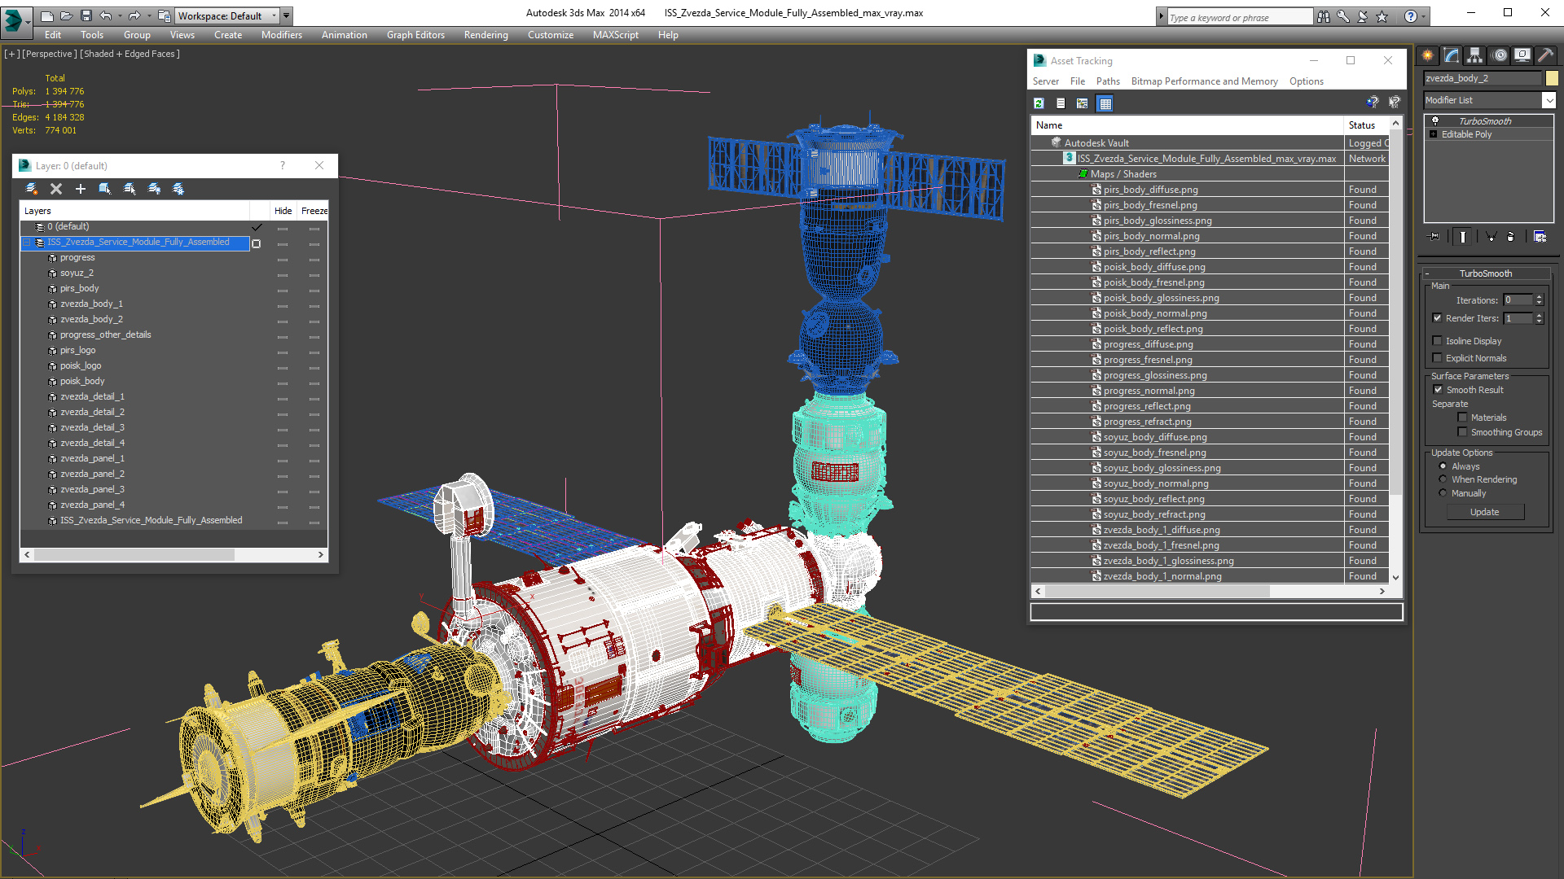Select the Always update option
This screenshot has width=1564, height=879.
coord(1443,466)
